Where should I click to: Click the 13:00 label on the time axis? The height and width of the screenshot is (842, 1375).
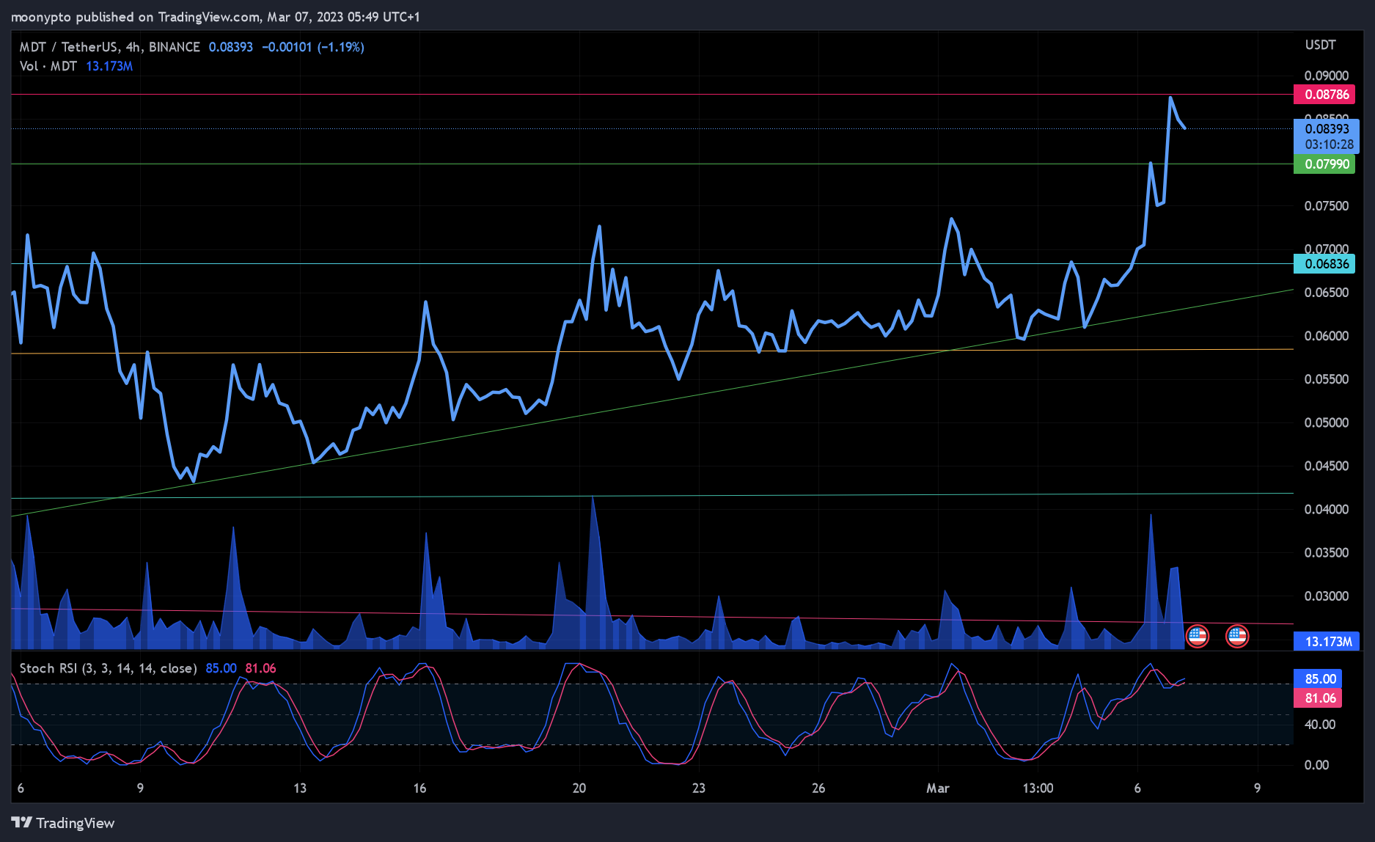[1038, 788]
